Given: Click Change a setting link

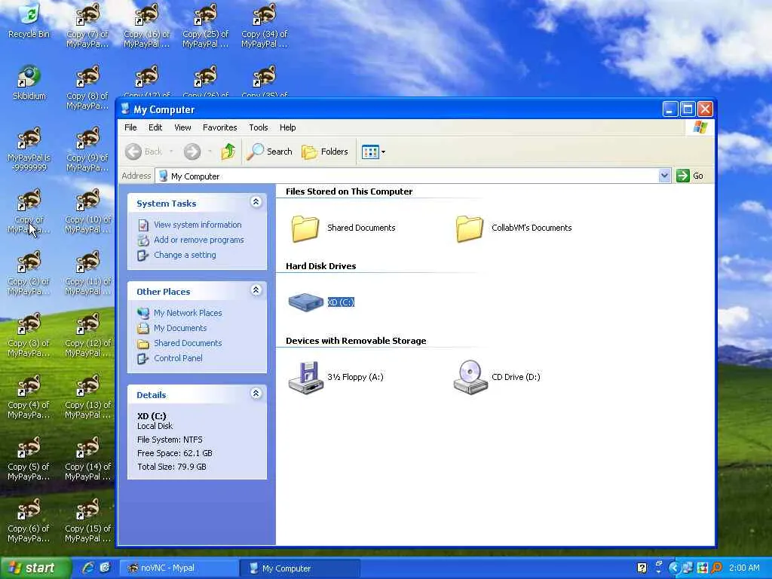Looking at the screenshot, I should click(185, 255).
